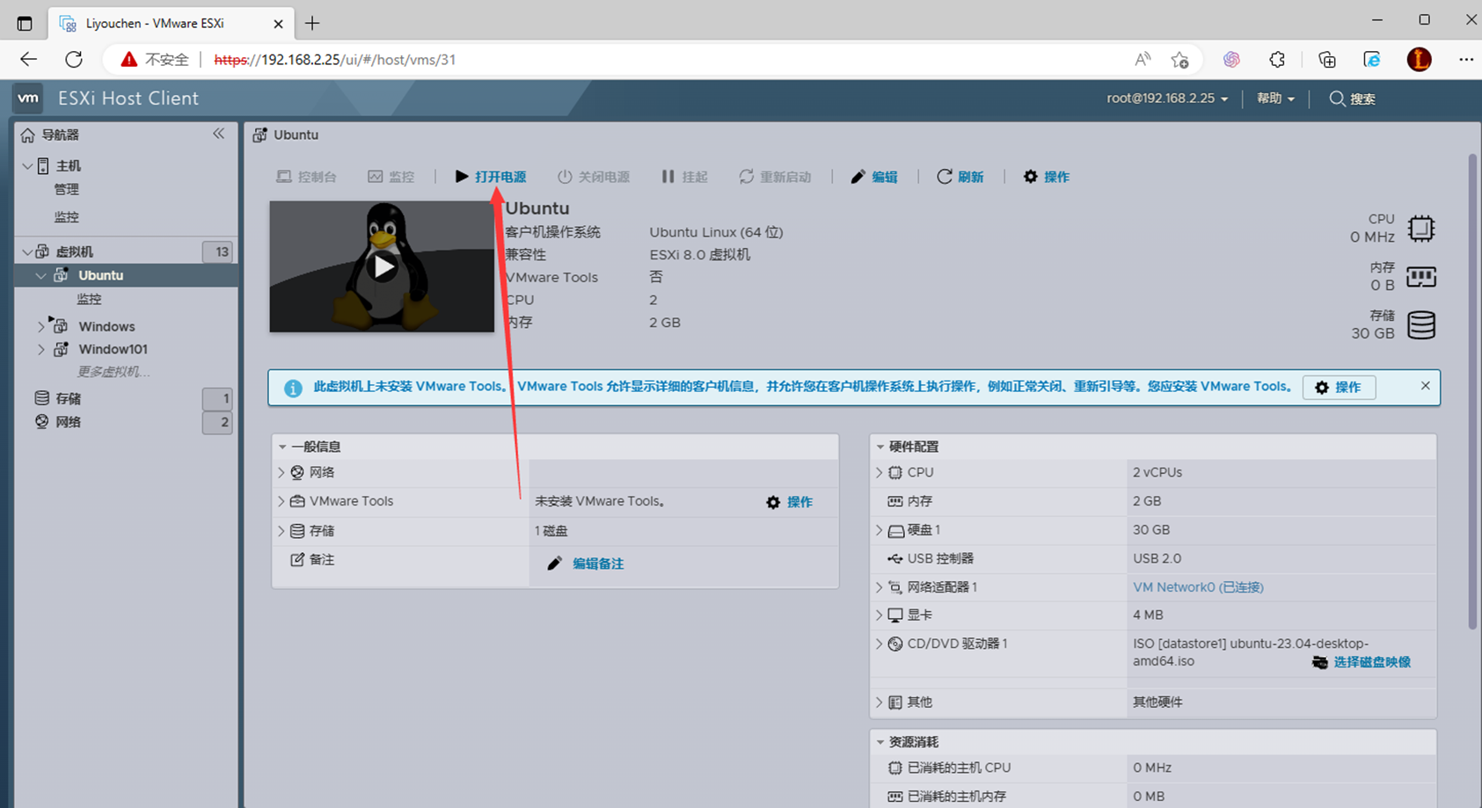Dismiss the VMware Tools info banner
The image size is (1482, 808).
pos(1425,386)
